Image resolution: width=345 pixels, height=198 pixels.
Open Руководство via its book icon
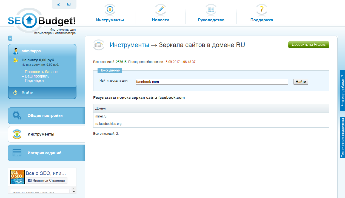[x=211, y=9]
